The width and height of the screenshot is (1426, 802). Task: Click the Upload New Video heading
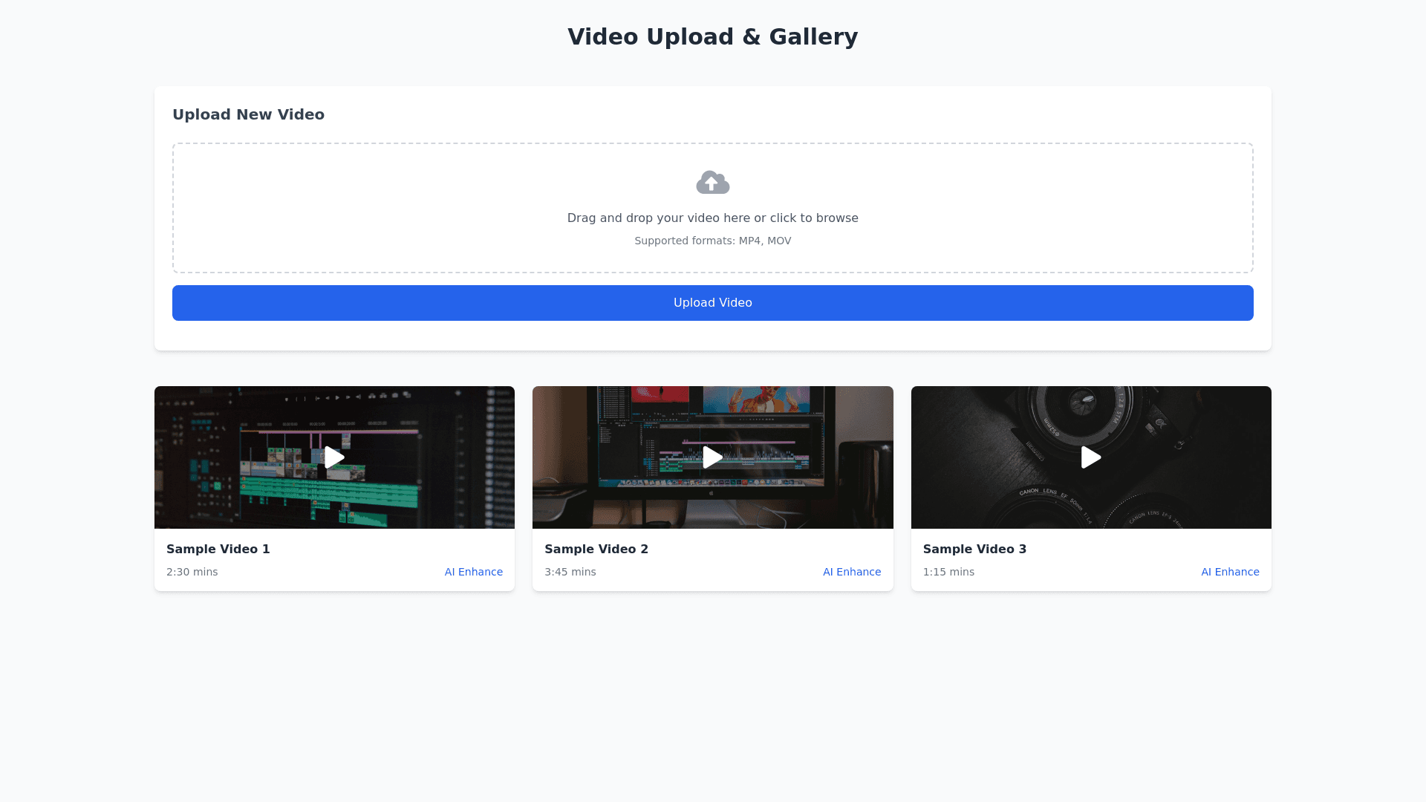click(248, 114)
